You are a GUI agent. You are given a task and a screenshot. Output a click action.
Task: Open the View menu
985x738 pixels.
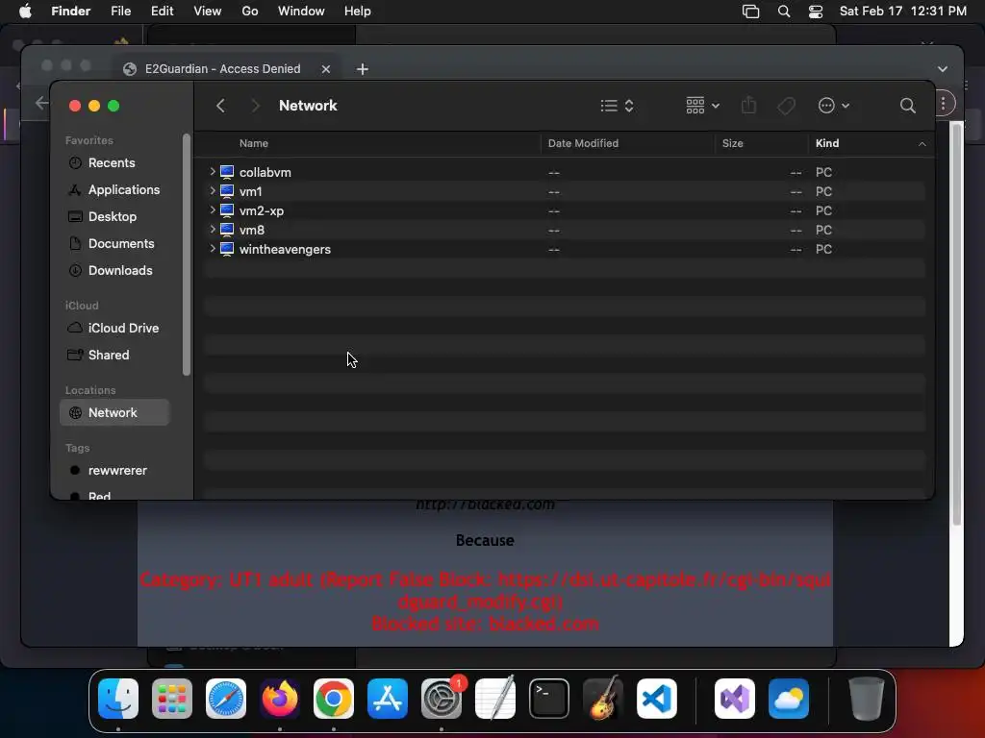click(208, 12)
